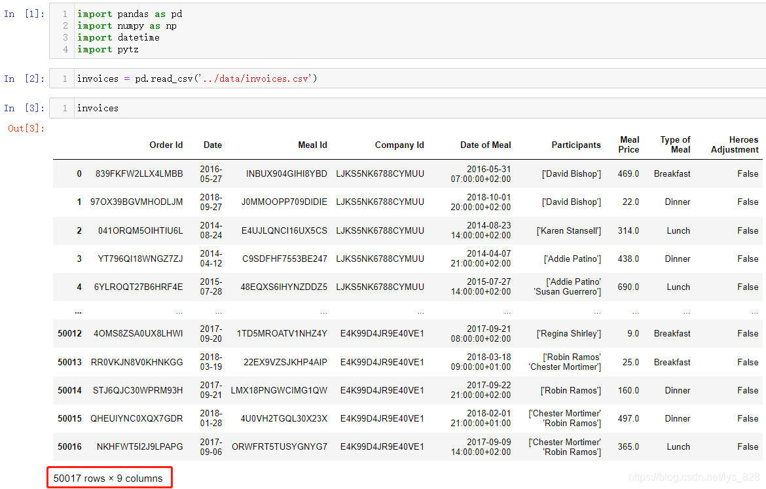Click row index 50012
The image size is (766, 489).
click(x=70, y=334)
